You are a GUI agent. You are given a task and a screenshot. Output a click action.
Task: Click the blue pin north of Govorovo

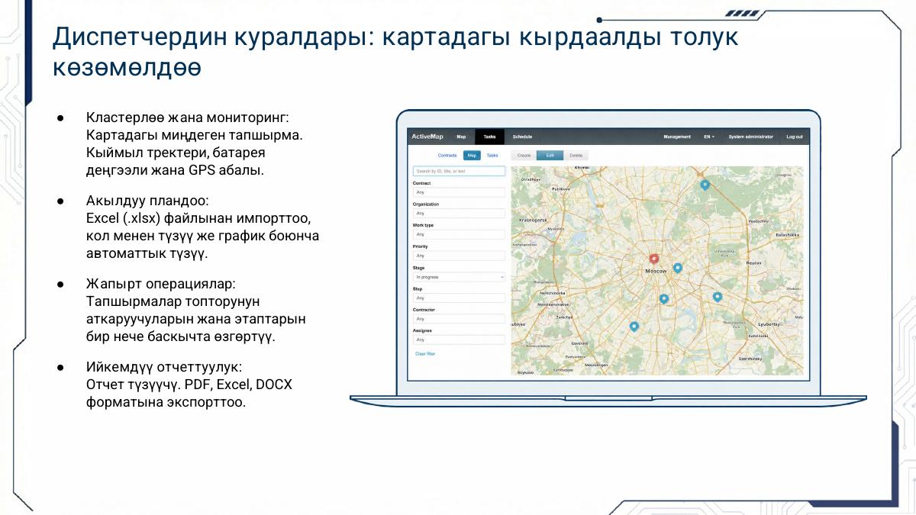(634, 327)
